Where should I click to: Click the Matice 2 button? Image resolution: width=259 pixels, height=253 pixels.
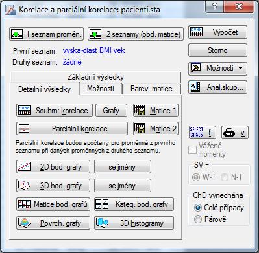tap(156, 129)
